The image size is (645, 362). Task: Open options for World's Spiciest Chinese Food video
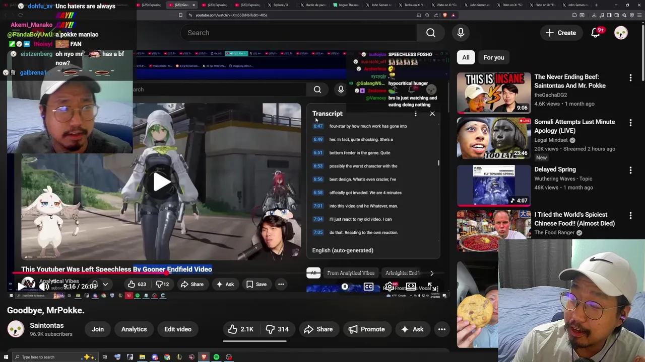630,215
